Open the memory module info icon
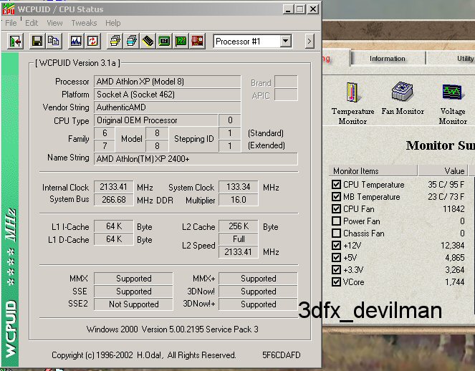This screenshot has height=371, width=475. 148,41
